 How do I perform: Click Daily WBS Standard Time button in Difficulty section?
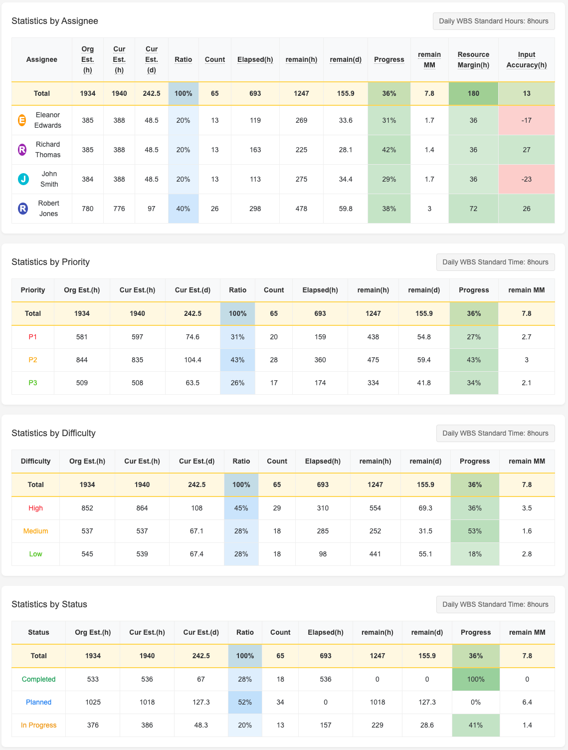pyautogui.click(x=495, y=433)
